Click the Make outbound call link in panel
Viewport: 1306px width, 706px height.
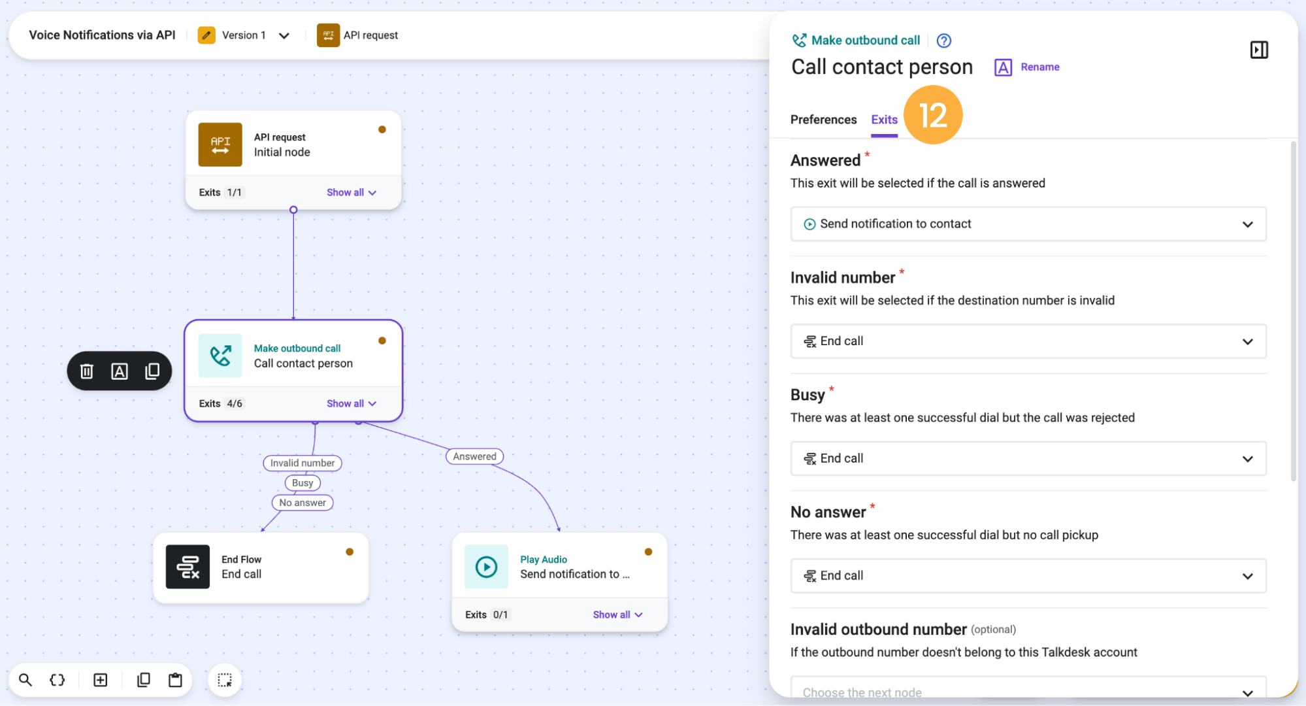[x=865, y=41]
